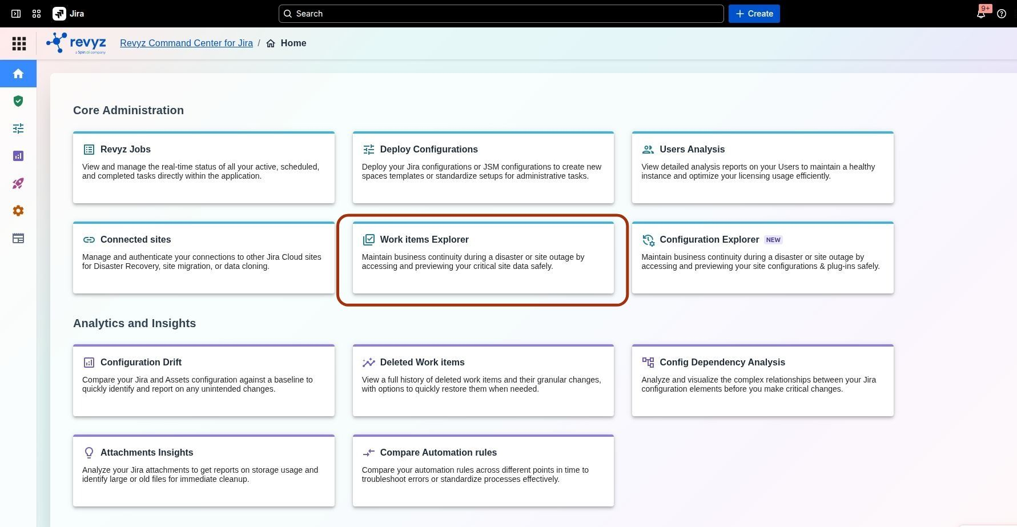Open the rocket sidebar icon

[x=18, y=183]
